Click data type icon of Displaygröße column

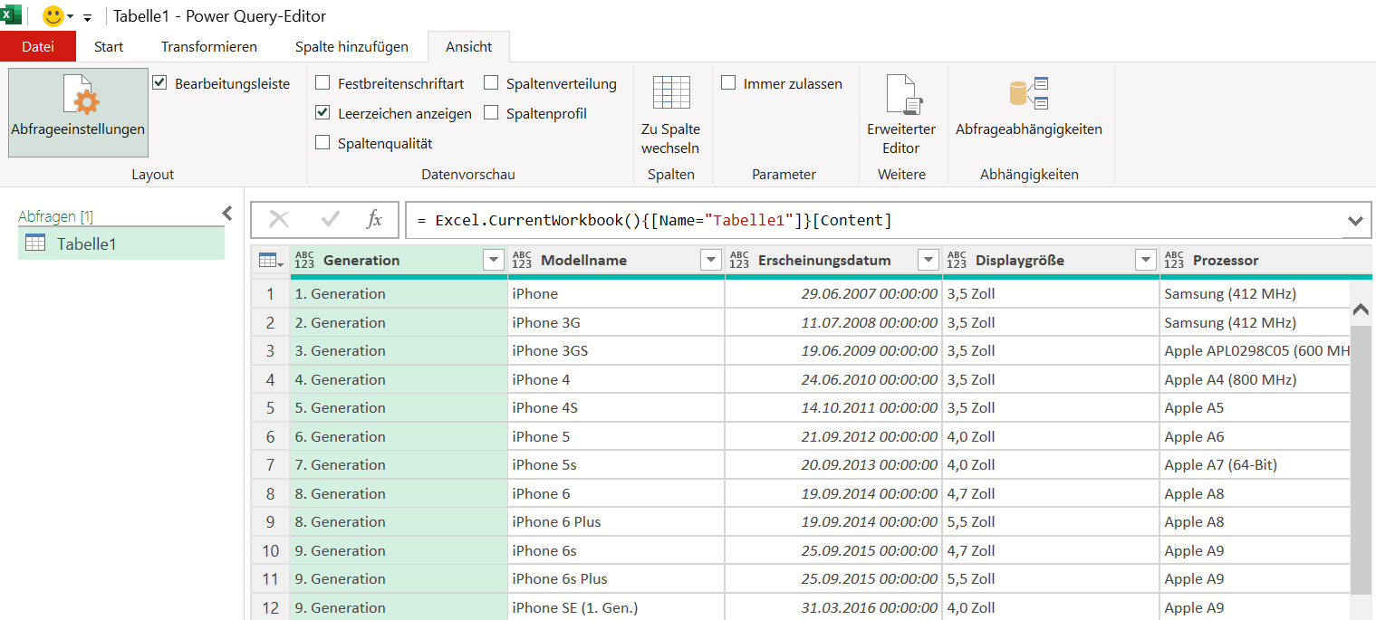957,261
